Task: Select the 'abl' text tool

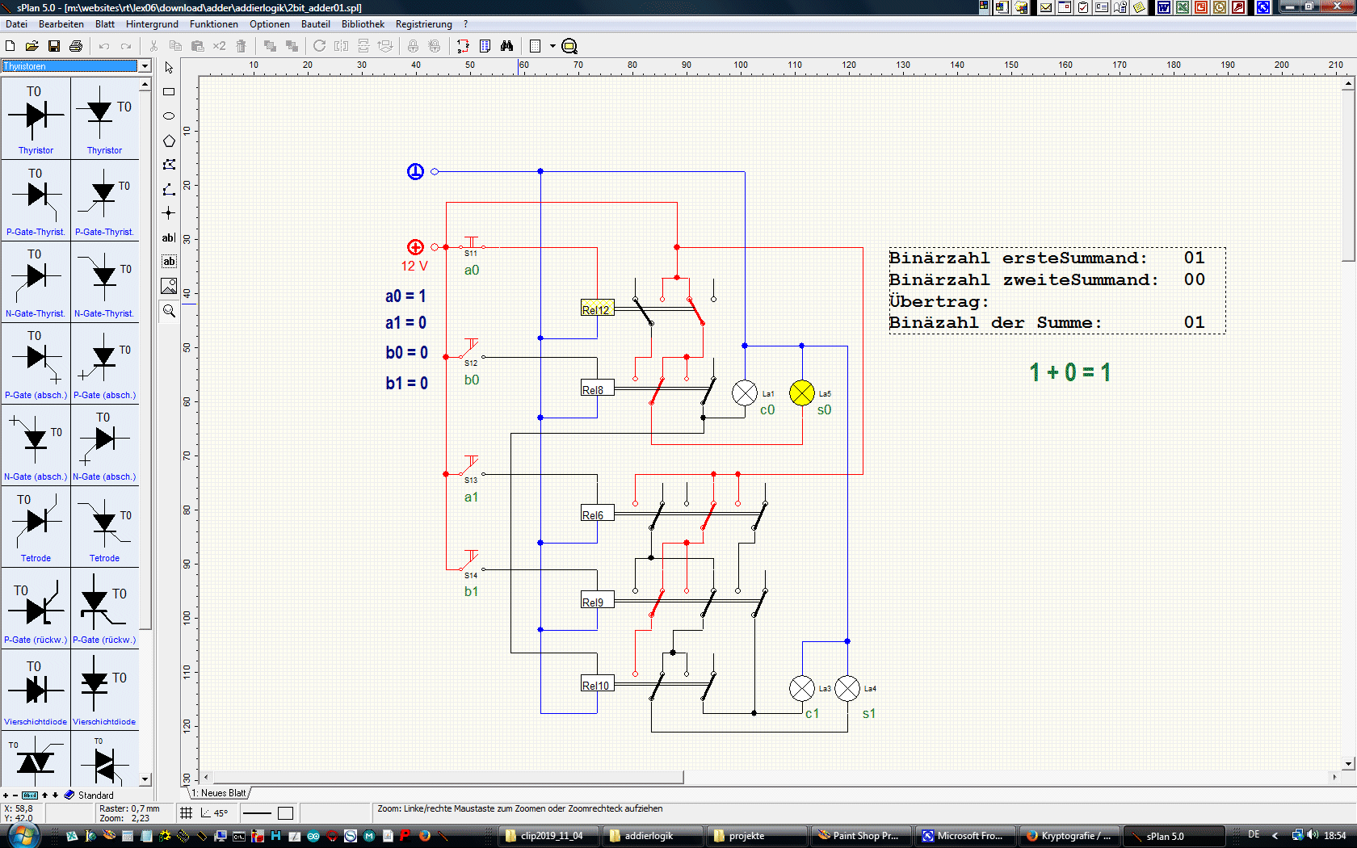Action: pyautogui.click(x=169, y=237)
